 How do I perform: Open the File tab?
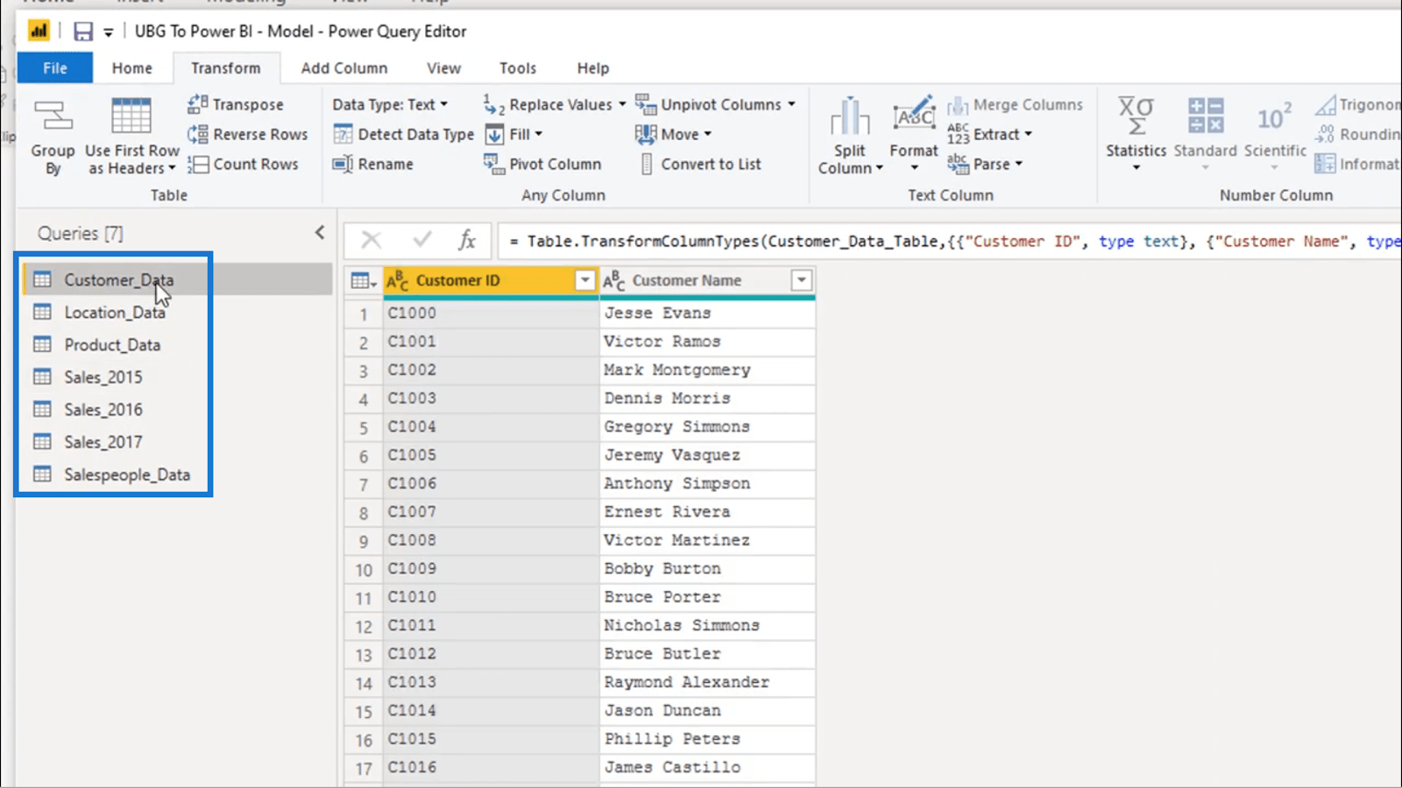55,67
